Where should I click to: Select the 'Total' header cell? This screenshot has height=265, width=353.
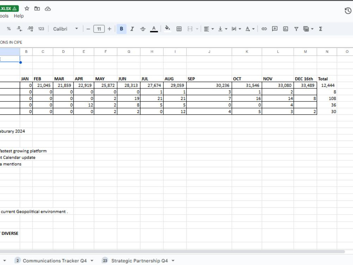pos(327,79)
